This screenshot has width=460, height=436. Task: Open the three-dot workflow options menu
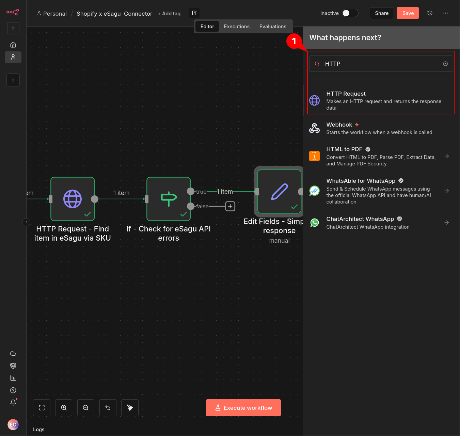[x=445, y=13]
